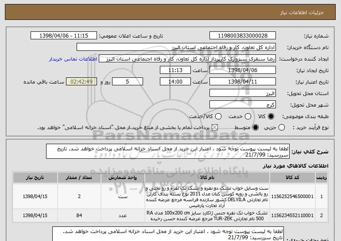Select the کالا/خدمت radio button

click(218, 116)
